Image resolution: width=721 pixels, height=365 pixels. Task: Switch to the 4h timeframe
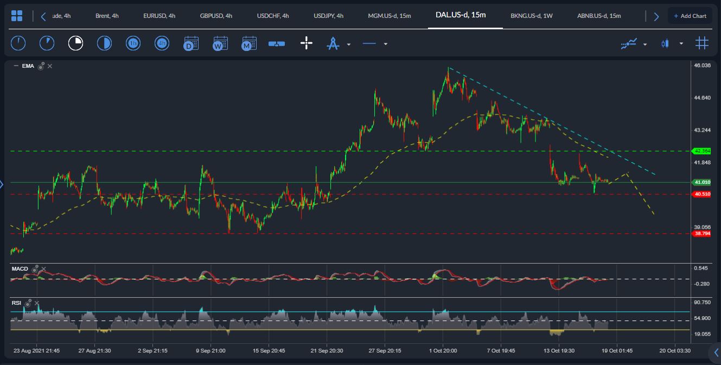(162, 43)
